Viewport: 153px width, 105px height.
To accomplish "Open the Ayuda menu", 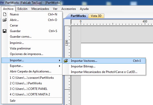I will coord(84,9).
